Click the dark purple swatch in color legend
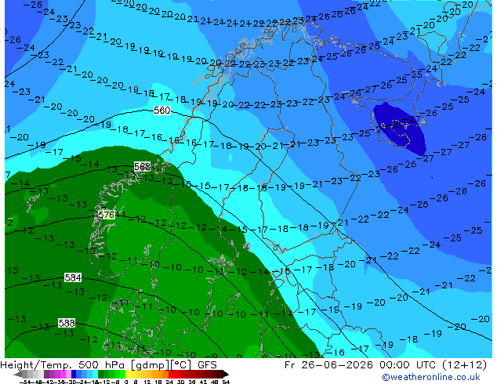Viewport: 497px width, 384px height. coord(46,374)
